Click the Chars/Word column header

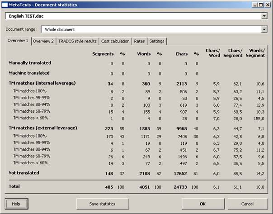click(x=213, y=53)
